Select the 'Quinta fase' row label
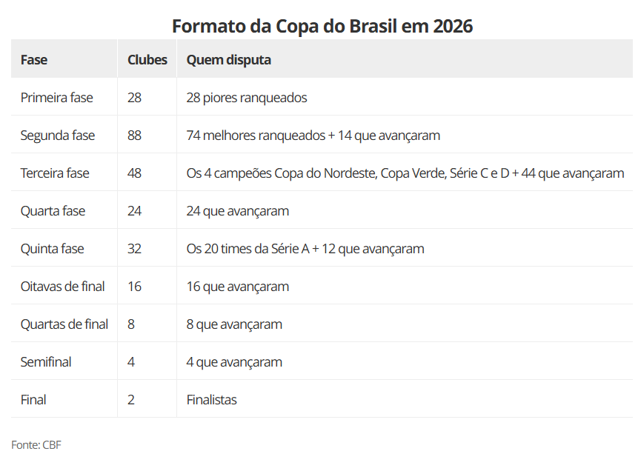Screen dimensions: 638x471 pos(53,249)
